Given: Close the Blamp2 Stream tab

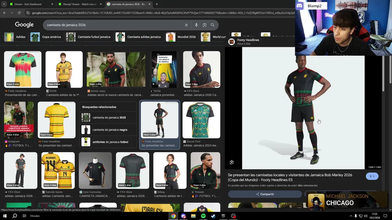Looking at the screenshot, I should pos(100,4).
